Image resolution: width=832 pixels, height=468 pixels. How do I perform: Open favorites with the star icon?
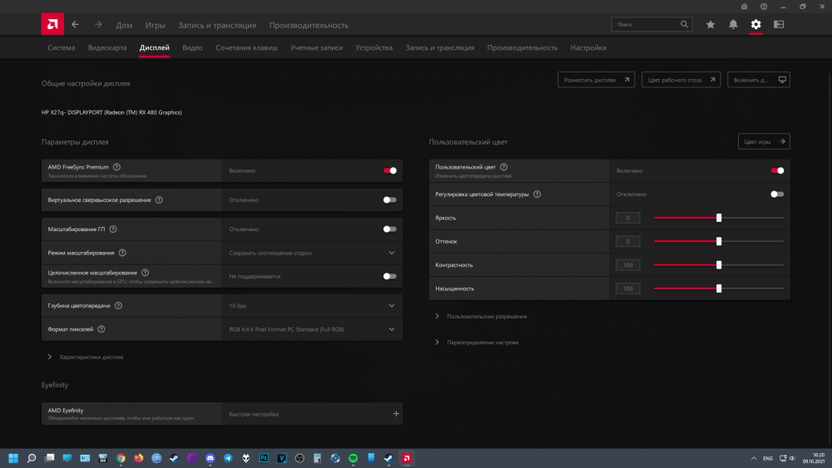tap(711, 25)
